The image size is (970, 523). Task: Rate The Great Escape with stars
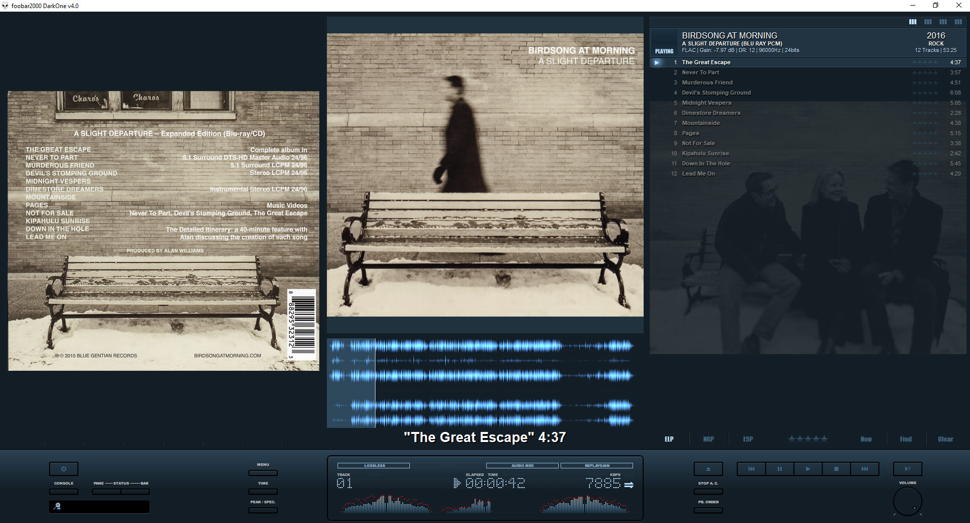point(925,62)
